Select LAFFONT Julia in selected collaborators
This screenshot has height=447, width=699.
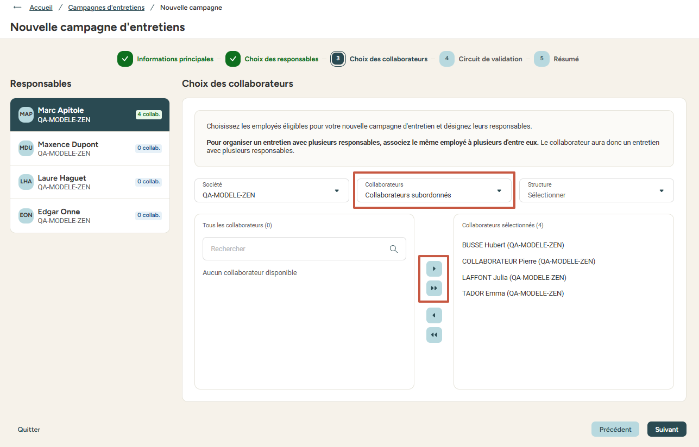(x=514, y=277)
